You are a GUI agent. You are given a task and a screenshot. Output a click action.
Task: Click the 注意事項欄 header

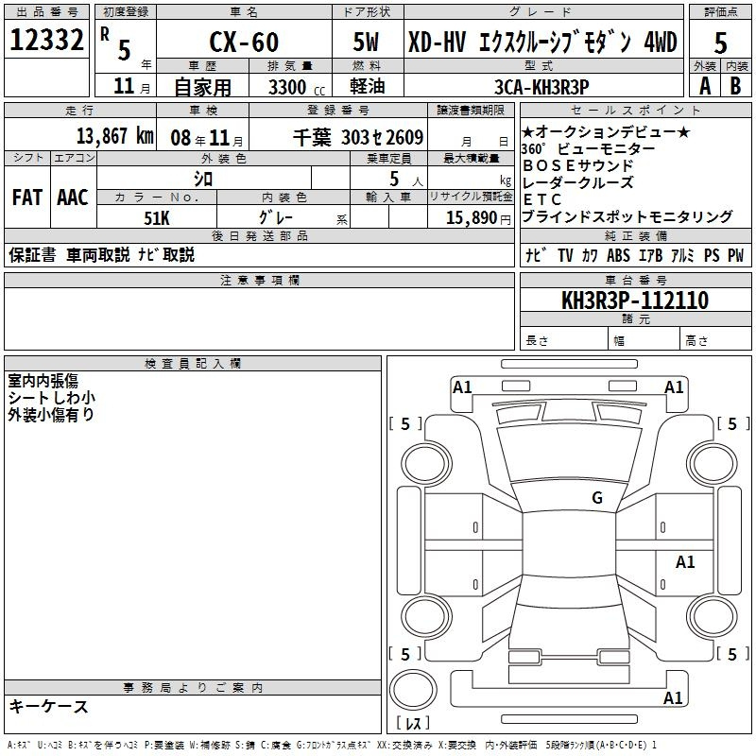[x=259, y=280]
